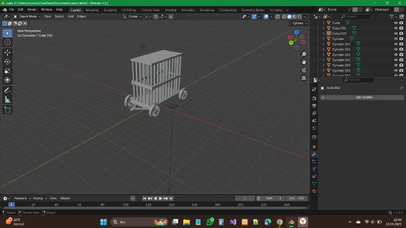Open the Tool properties tab
The height and width of the screenshot is (228, 406).
[314, 89]
